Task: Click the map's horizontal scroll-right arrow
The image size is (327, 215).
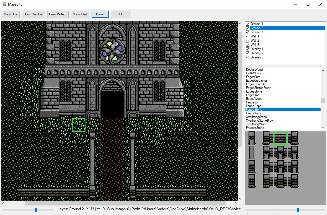Action: point(236,203)
